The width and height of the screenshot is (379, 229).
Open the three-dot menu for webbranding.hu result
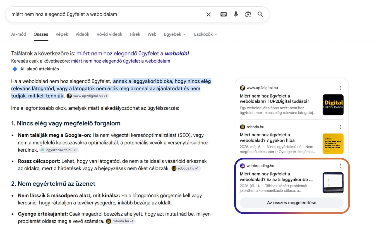point(341,166)
